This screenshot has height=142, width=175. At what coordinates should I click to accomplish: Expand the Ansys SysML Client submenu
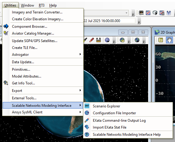click(80, 112)
